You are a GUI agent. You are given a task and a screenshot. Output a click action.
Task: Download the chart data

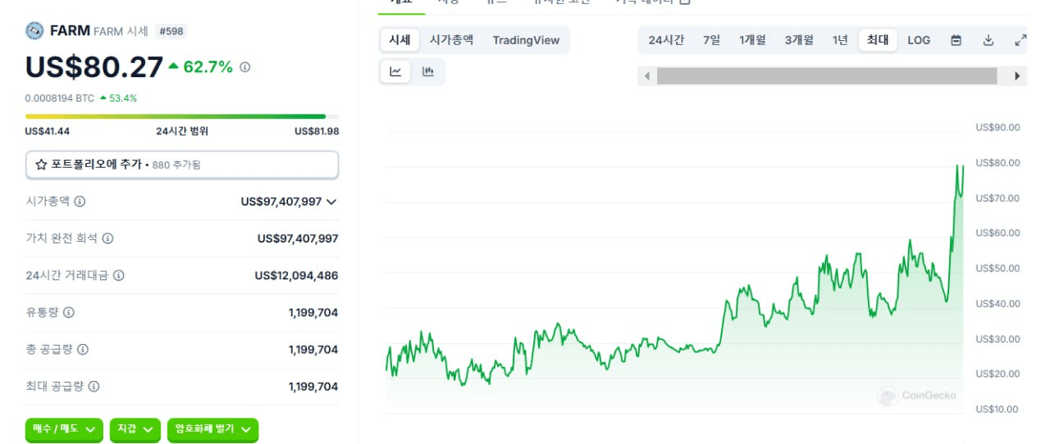[x=988, y=40]
